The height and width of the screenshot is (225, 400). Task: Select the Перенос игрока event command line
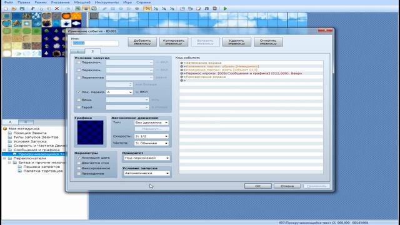point(251,73)
